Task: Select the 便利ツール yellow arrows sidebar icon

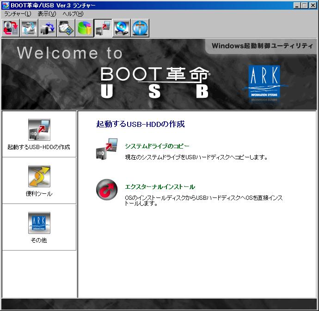Action: 39,176
